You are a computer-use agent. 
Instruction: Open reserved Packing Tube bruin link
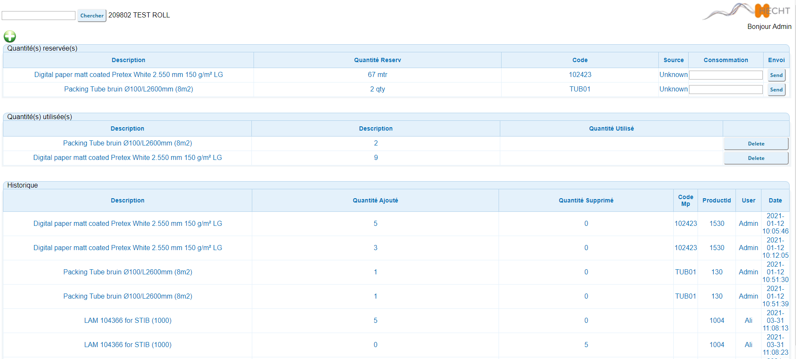[x=128, y=89]
